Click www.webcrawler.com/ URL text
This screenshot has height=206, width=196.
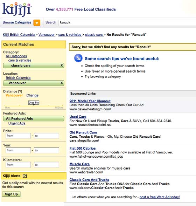86,172
